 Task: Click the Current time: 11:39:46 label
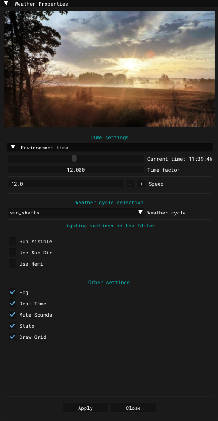click(x=180, y=159)
